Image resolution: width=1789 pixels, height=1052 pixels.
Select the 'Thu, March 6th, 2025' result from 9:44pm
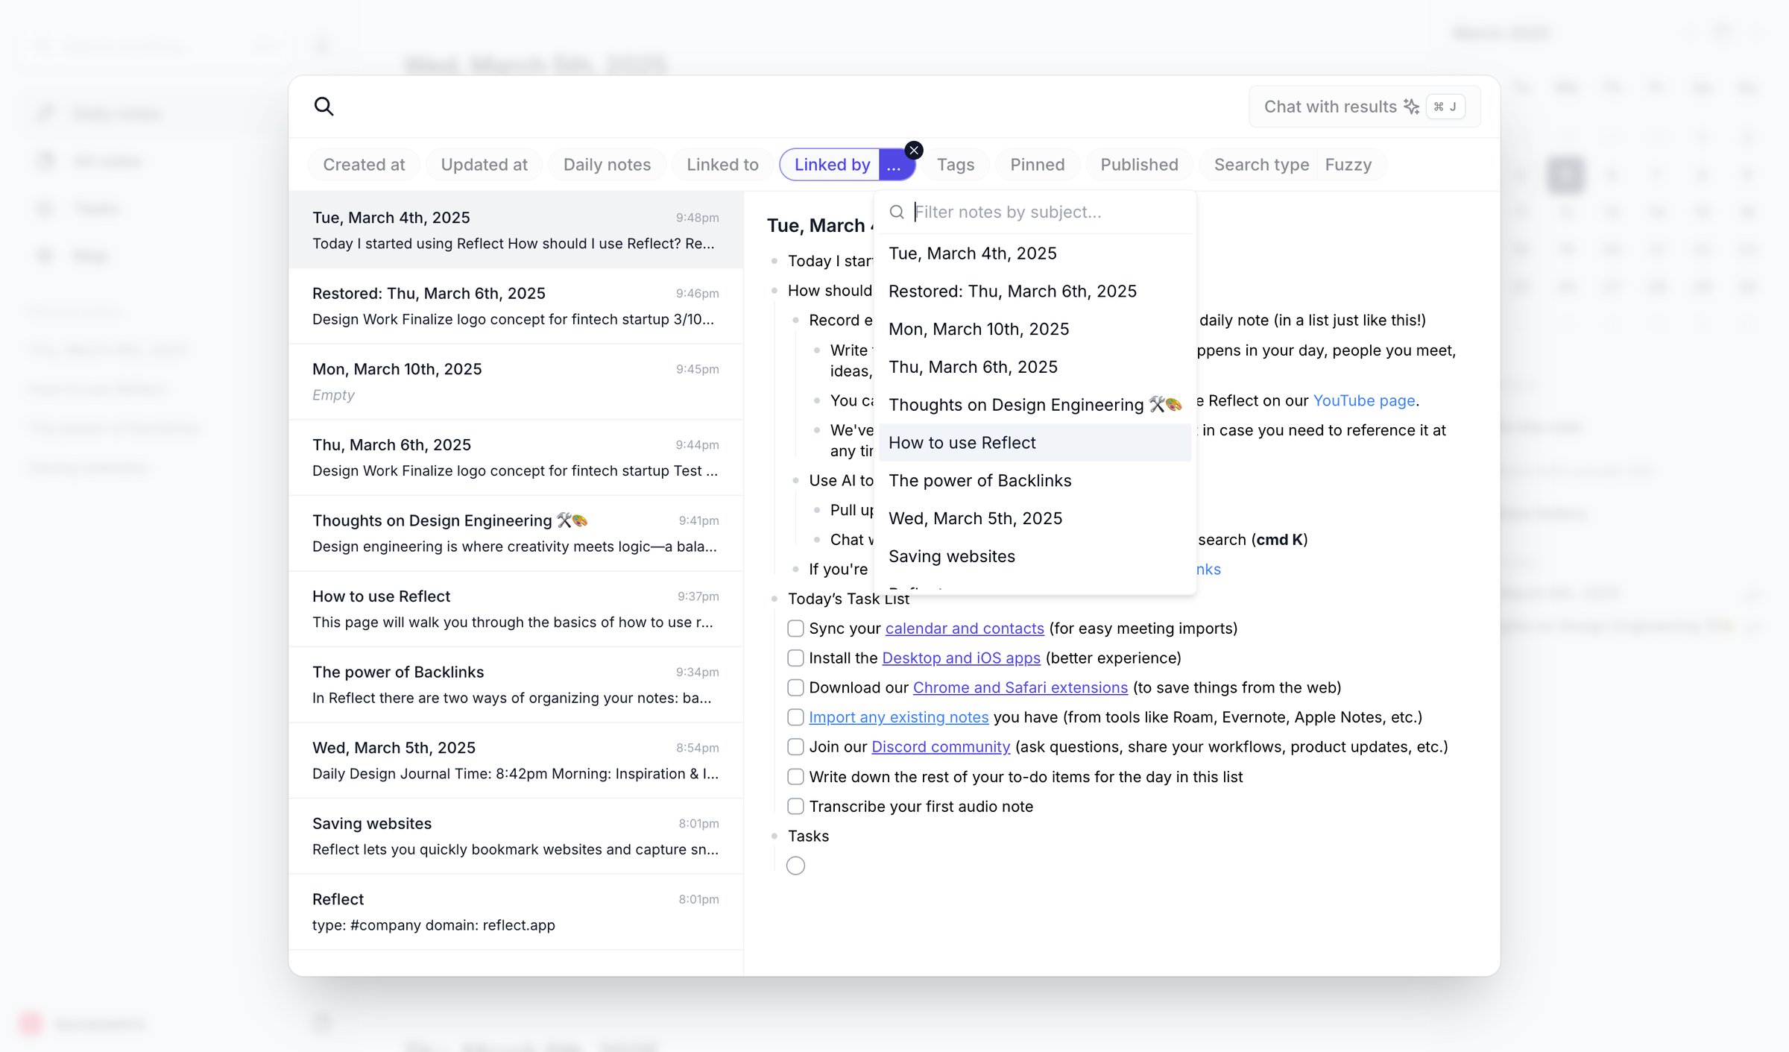516,458
